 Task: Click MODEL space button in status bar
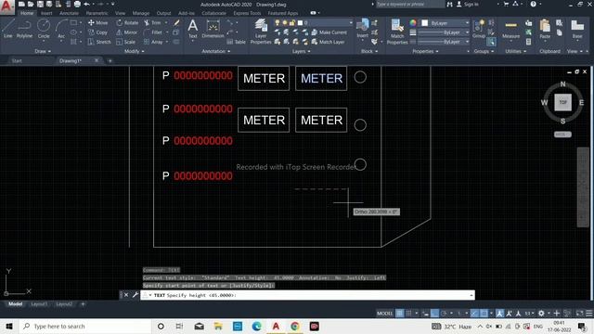pos(384,314)
